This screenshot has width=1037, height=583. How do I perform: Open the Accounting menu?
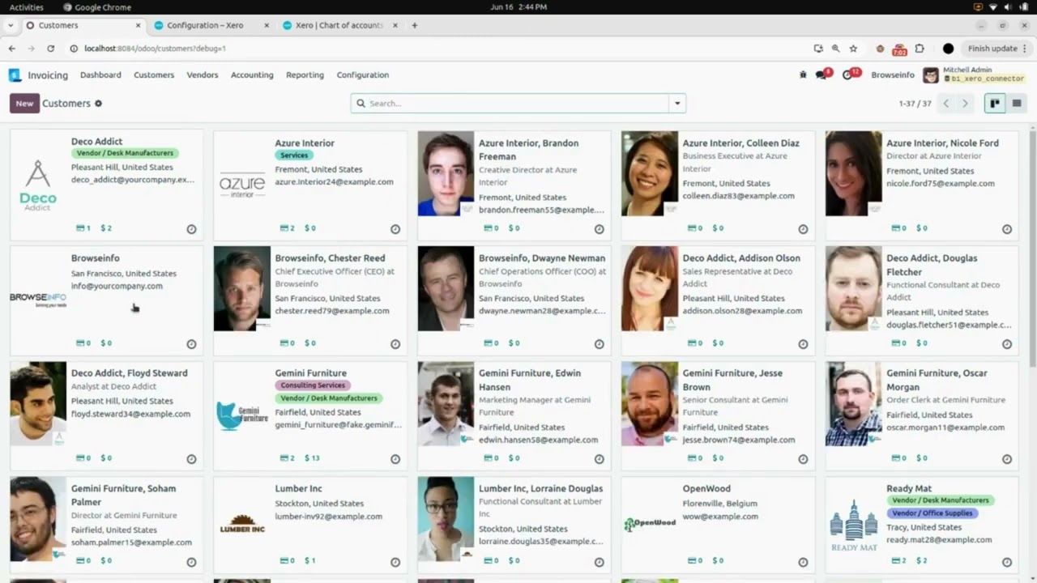coord(252,74)
